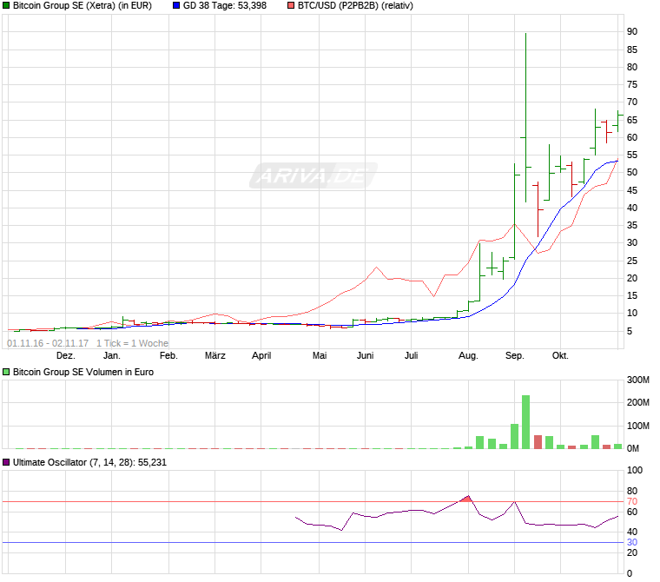The image size is (660, 582).
Task: Click the 'Dez.' month label
Action: click(x=66, y=356)
